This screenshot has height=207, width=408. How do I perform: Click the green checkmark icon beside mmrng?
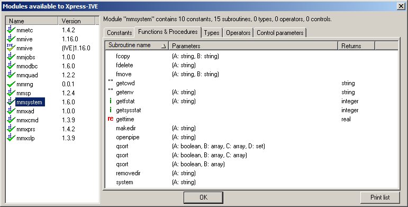tap(11, 84)
